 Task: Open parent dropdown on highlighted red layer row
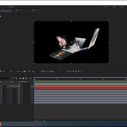point(26,86)
